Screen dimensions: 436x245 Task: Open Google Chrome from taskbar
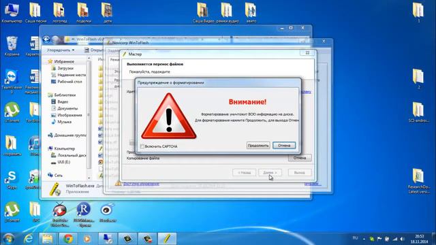pyautogui.click(x=67, y=239)
